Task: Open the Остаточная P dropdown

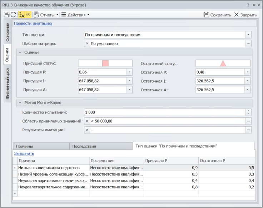Action: (247, 72)
